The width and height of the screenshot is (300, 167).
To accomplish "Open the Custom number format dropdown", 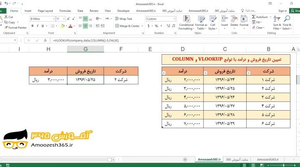I will (x=174, y=19).
